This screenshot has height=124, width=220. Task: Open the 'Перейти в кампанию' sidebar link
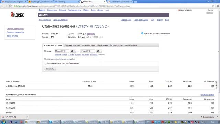(15, 29)
